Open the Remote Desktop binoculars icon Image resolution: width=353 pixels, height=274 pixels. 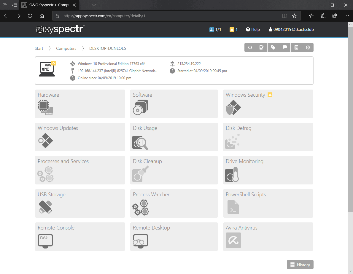141,241
